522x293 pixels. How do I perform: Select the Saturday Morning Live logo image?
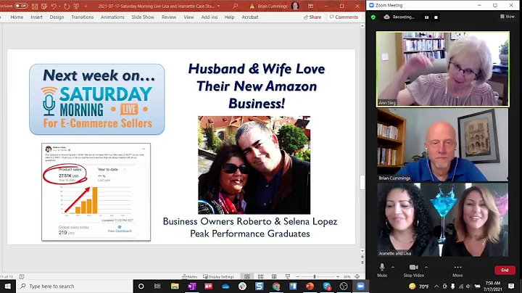(97, 99)
